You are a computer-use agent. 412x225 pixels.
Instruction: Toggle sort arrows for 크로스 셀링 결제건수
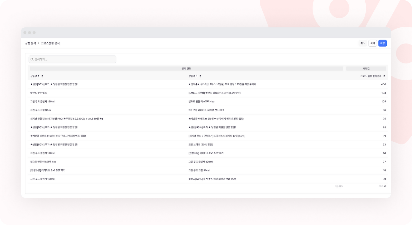(x=384, y=76)
